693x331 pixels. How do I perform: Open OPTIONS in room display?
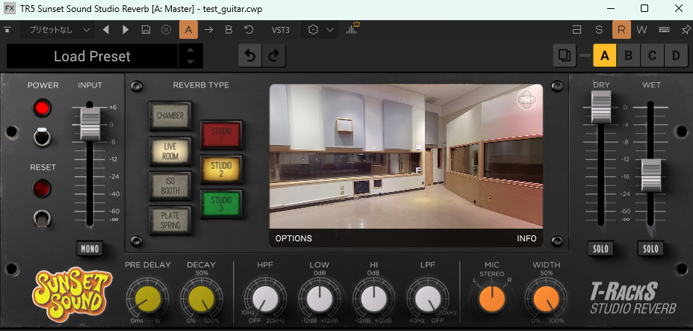click(293, 238)
